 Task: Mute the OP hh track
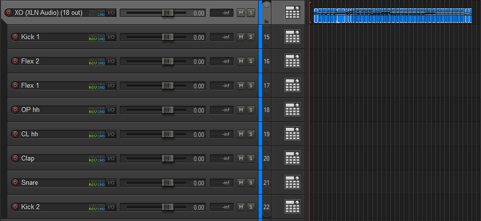click(x=241, y=110)
